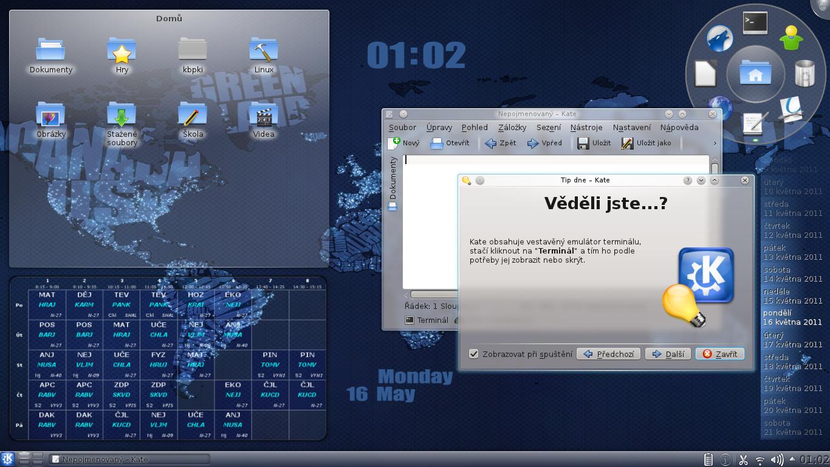Viewport: 830px width, 467px height.
Task: Click the Terminál tab in Kate
Action: tap(427, 320)
